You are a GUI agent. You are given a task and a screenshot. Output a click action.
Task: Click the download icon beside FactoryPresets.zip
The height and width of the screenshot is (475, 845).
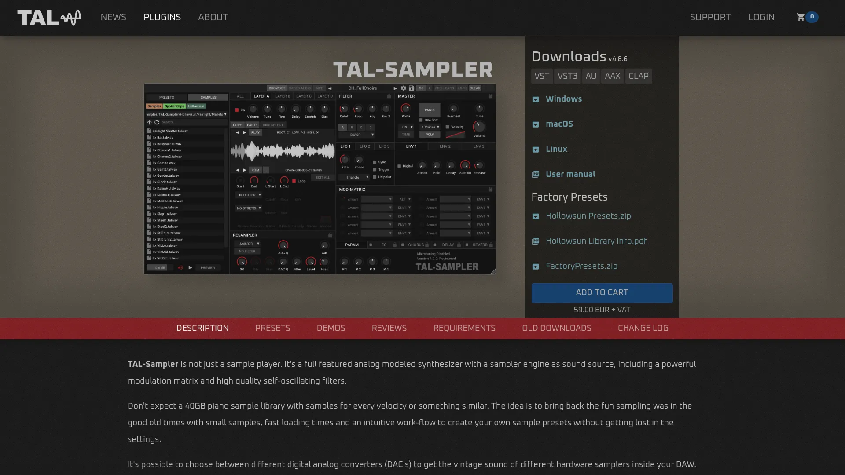tap(536, 267)
